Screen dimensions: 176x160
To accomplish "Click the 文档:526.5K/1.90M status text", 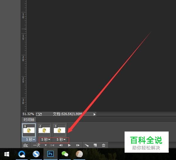I will pos(68,114).
